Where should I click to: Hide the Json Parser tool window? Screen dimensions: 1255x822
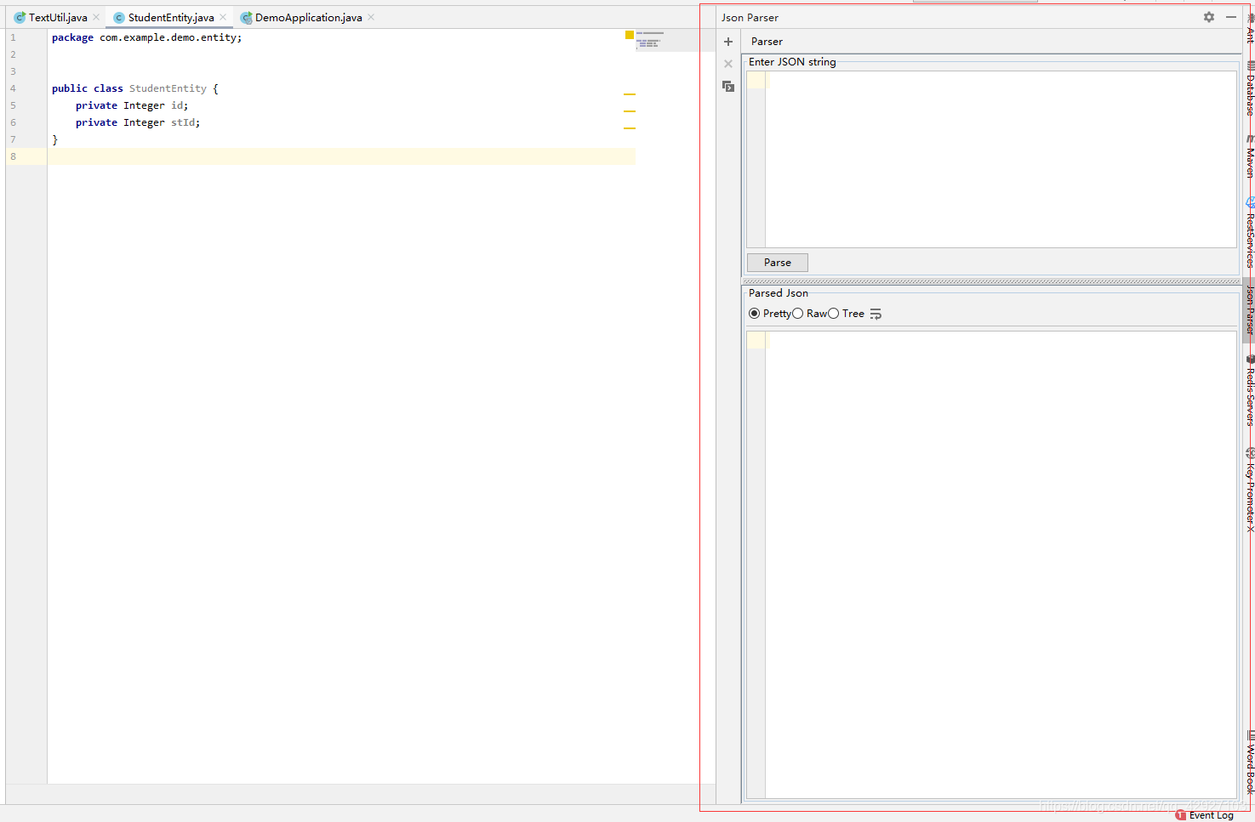click(1231, 17)
